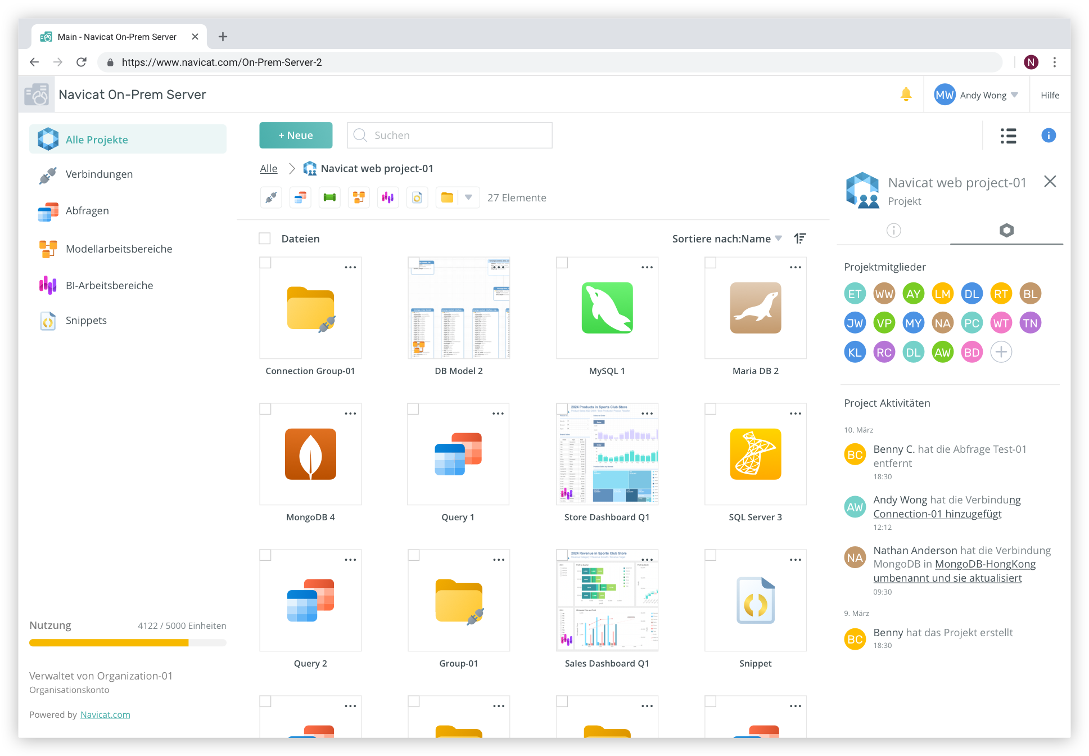Check the Connection Group-01 checkbox
Viewport: 1089px width, 756px height.
pos(265,263)
